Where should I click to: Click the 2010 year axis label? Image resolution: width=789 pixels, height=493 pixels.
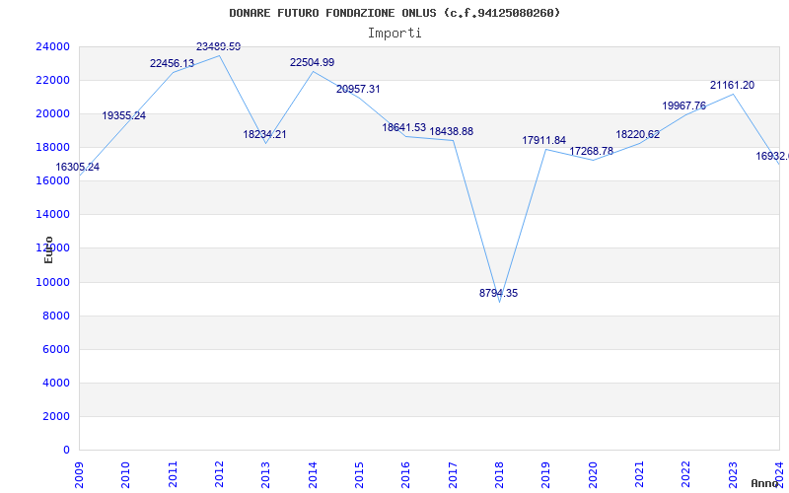point(126,474)
